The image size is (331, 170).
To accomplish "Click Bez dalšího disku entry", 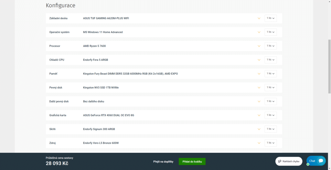I will tap(93, 101).
